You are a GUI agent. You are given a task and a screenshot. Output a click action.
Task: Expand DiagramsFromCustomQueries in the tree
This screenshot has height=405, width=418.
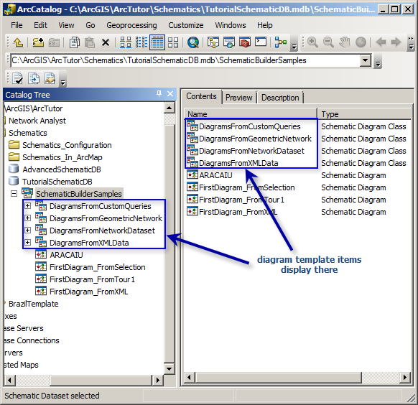click(x=27, y=206)
